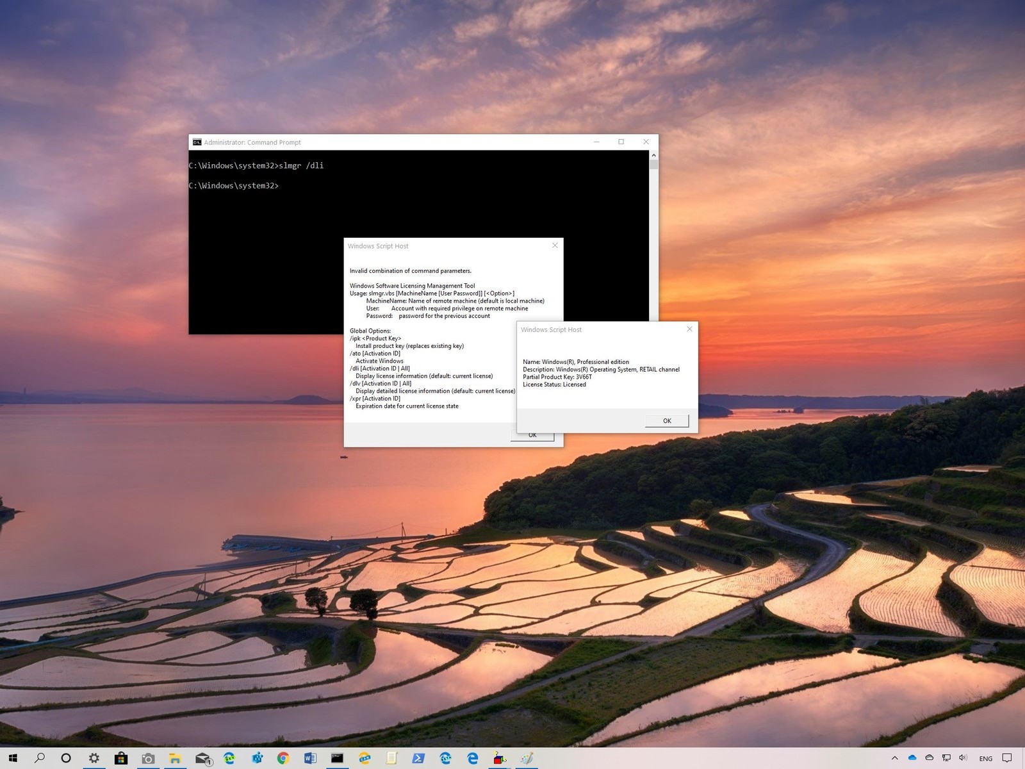Click OK in the license info dialog
The image size is (1025, 769).
coord(667,421)
